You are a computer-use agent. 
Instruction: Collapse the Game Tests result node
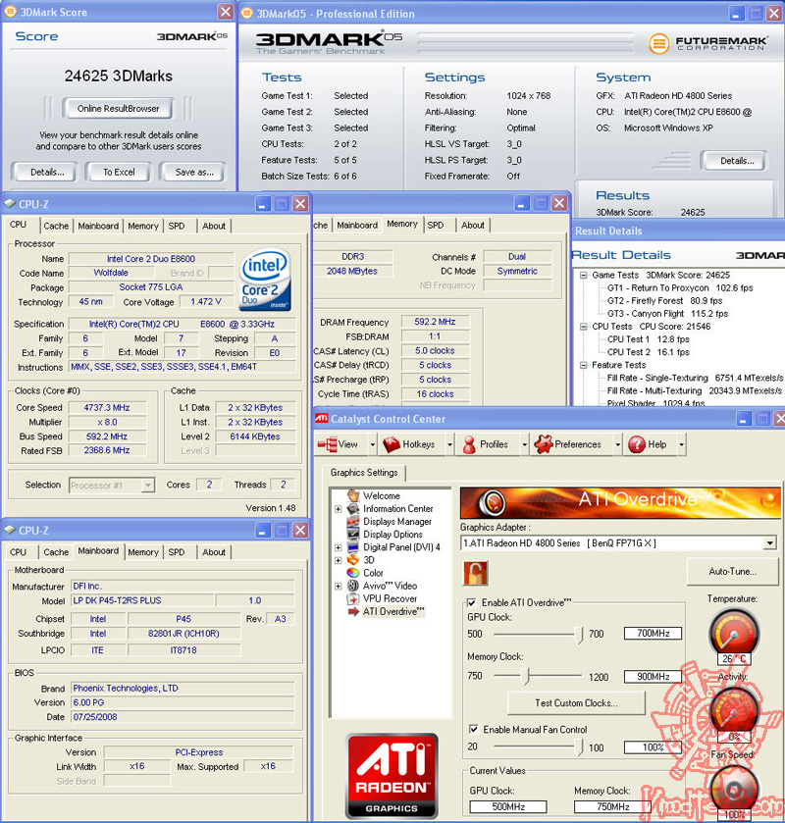pos(584,275)
